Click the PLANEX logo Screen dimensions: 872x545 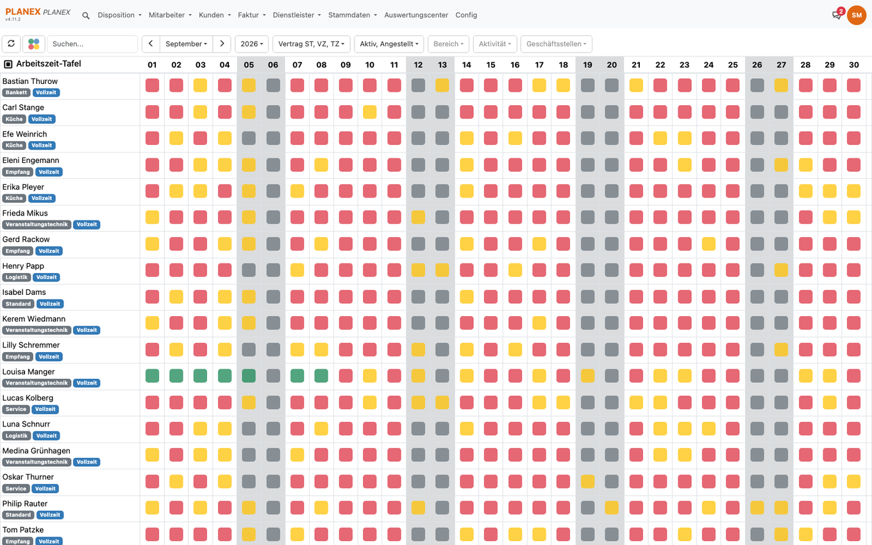point(38,13)
